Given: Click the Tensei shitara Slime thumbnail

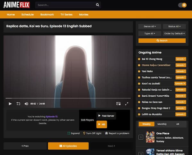Looking at the screenshot, I should [150, 152].
